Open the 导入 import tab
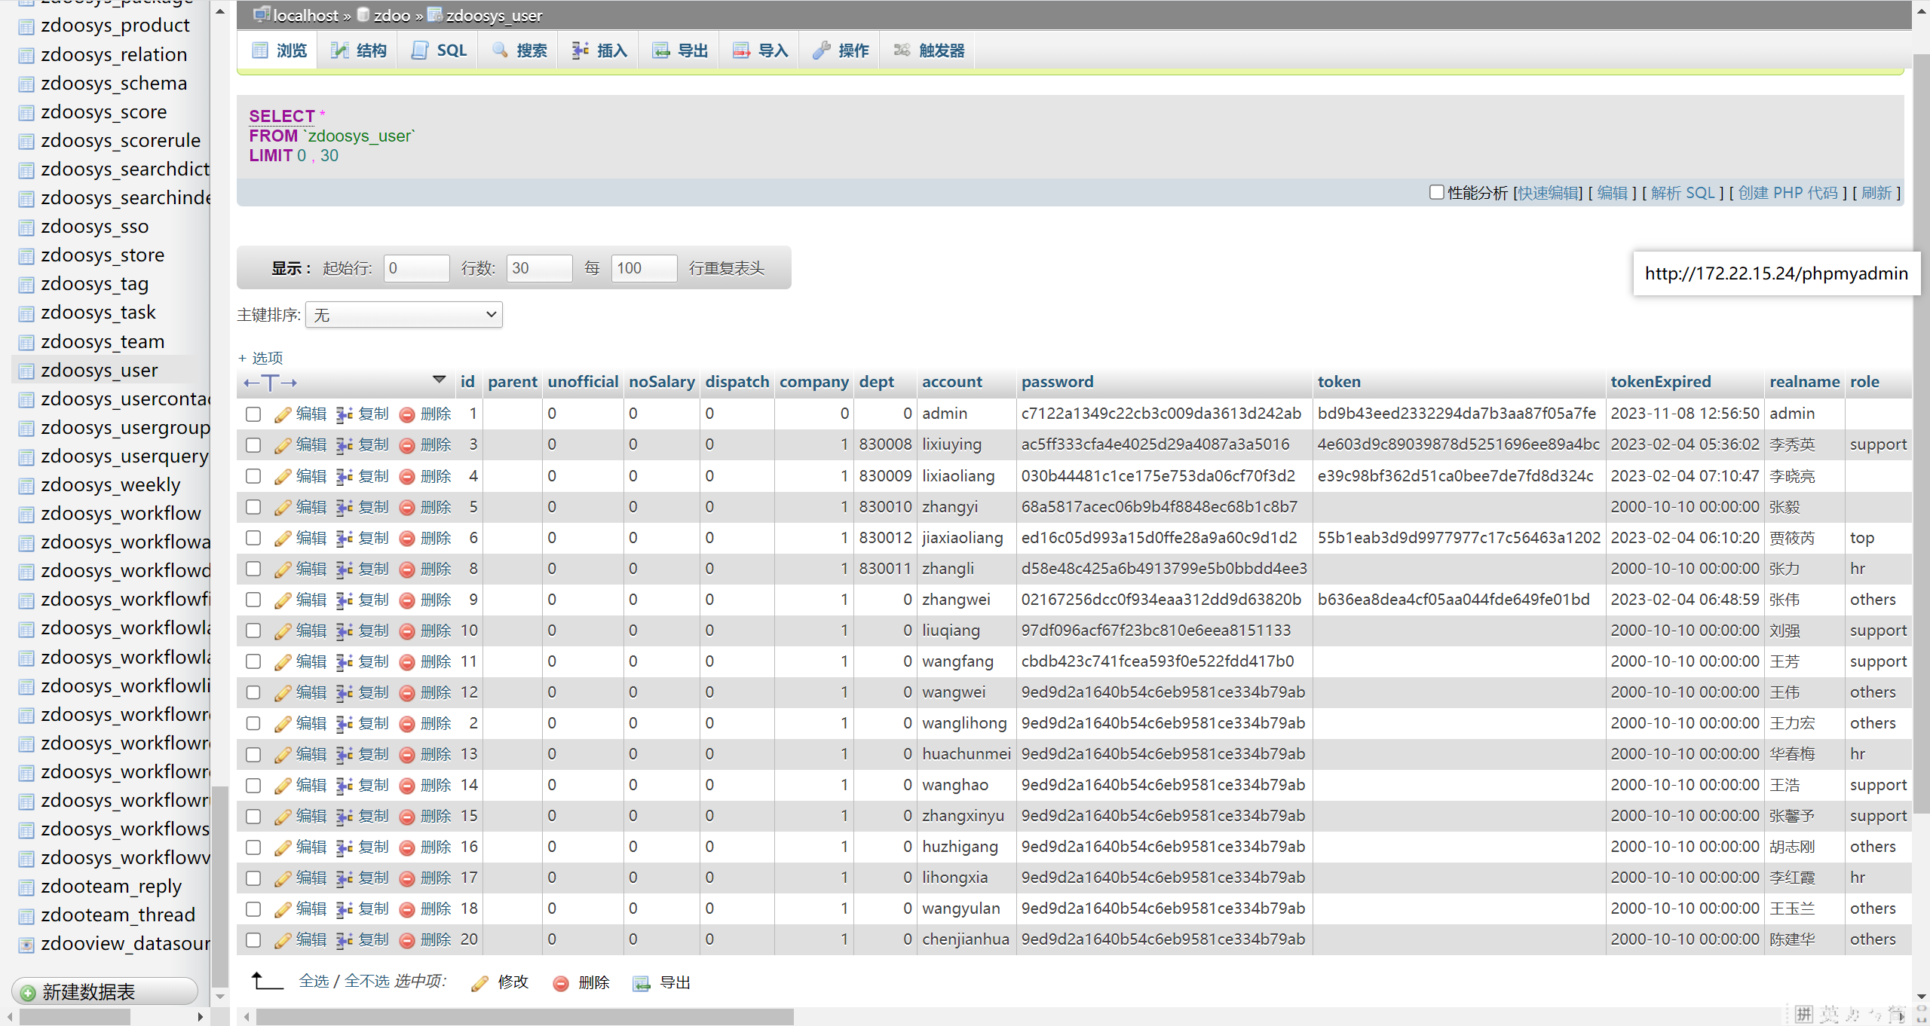The image size is (1930, 1026). tap(761, 50)
